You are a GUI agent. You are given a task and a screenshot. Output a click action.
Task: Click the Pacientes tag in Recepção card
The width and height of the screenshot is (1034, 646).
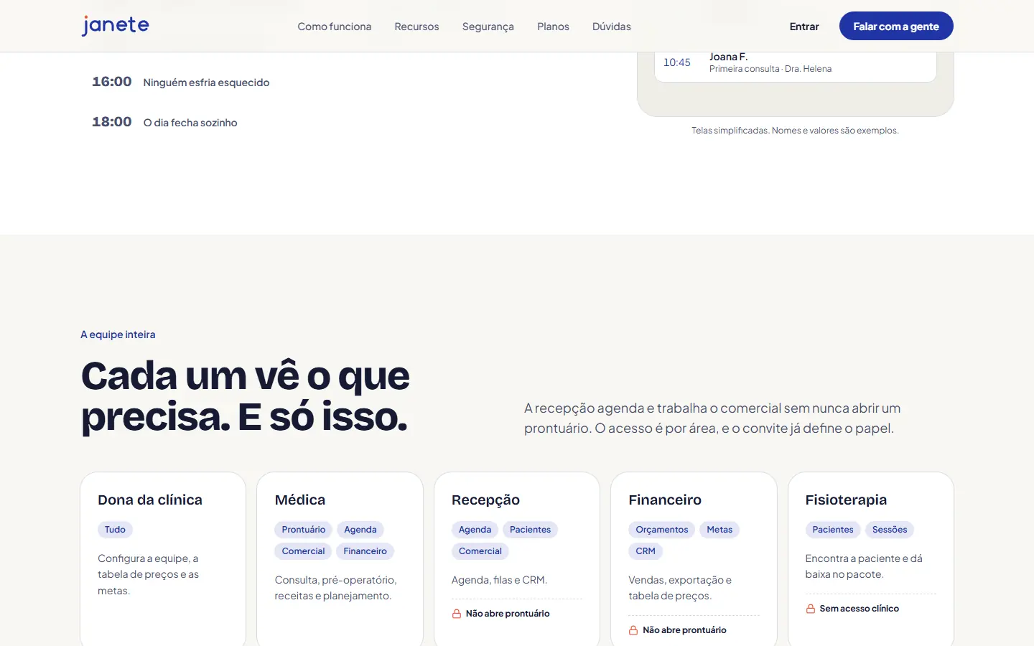pyautogui.click(x=530, y=530)
